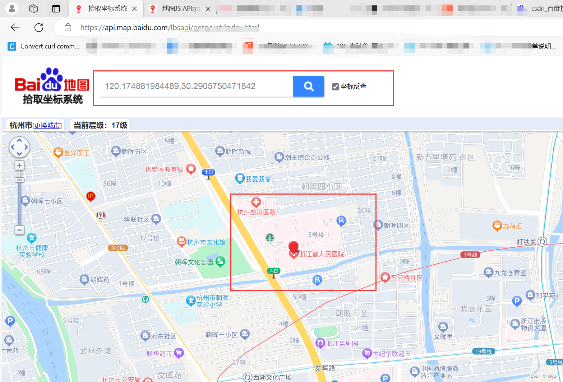
Task: Click the 我爱我家 map icon
Action: click(240, 178)
